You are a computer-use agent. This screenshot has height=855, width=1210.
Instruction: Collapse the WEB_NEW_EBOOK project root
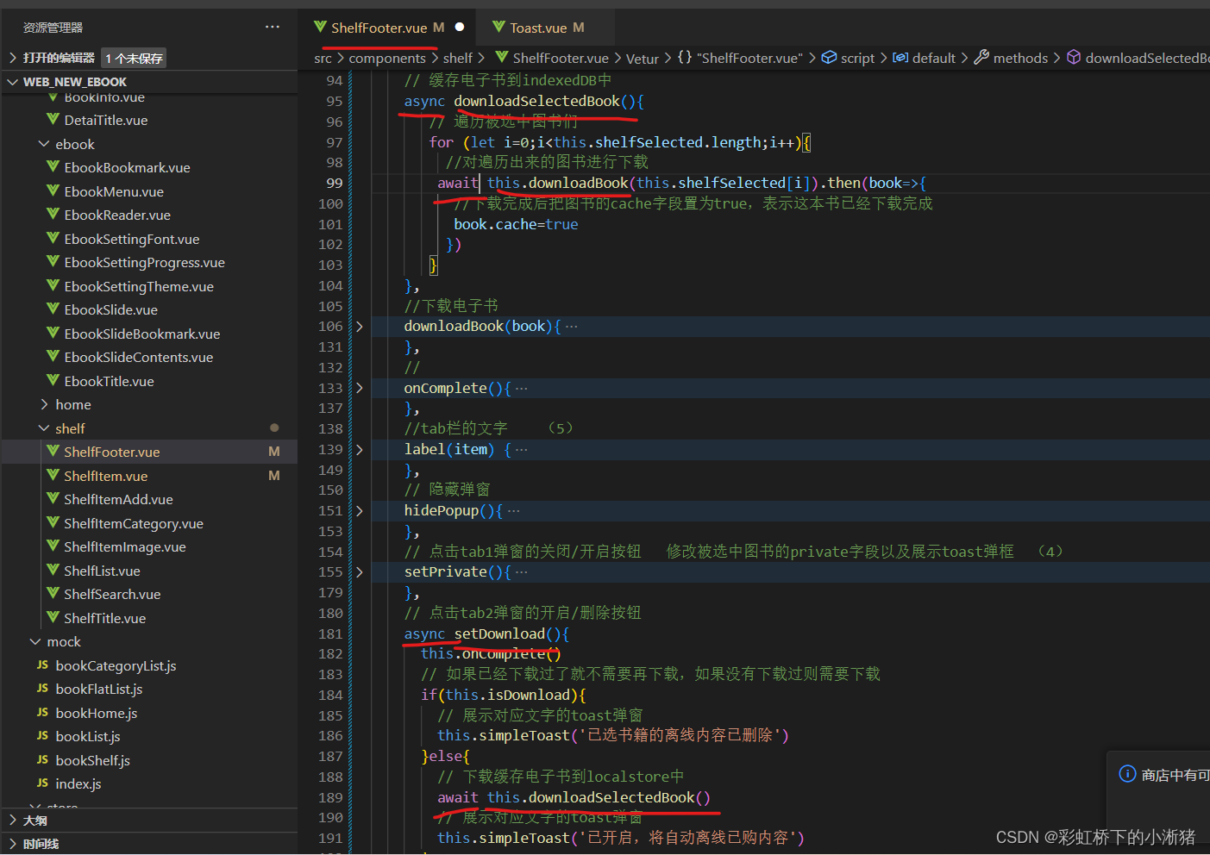click(13, 82)
